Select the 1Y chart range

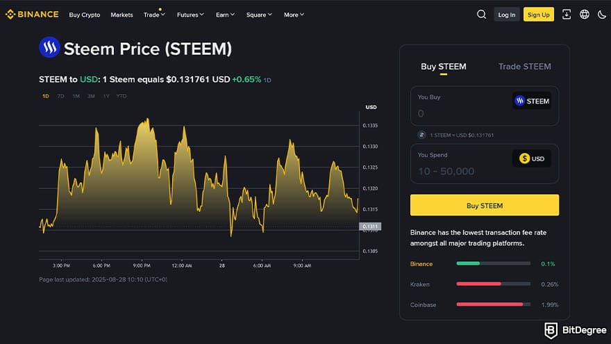click(x=106, y=96)
